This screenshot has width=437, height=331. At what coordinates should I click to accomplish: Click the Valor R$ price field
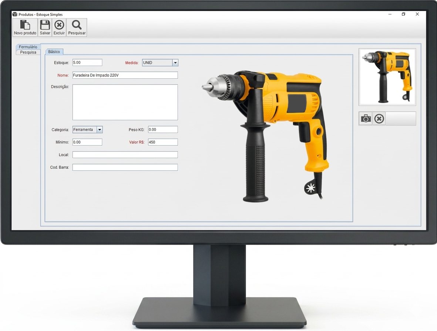(163, 142)
